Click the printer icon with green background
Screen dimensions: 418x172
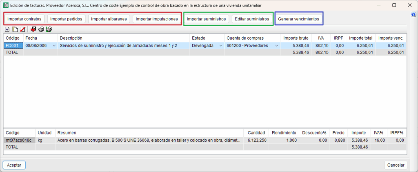pos(49,29)
